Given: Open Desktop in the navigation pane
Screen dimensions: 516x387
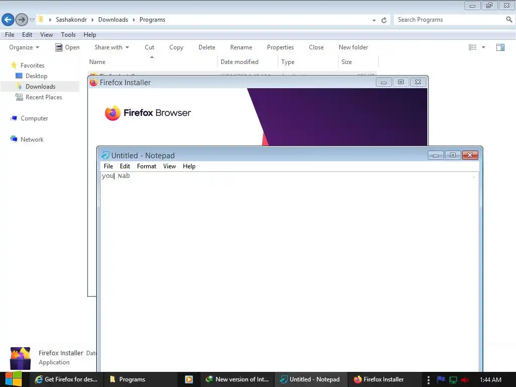Looking at the screenshot, I should (x=36, y=76).
